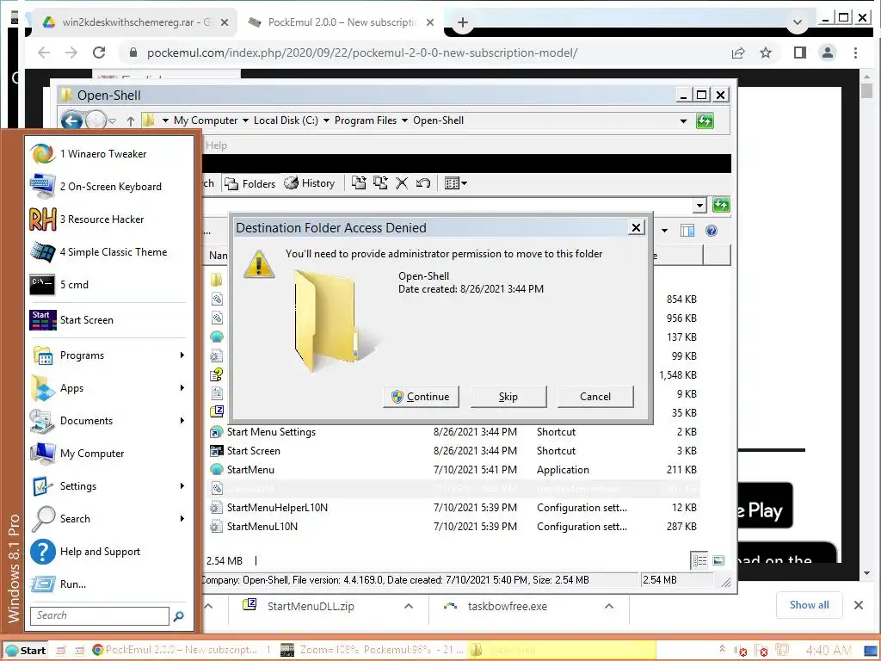Go up one folder level in explorer

131,120
